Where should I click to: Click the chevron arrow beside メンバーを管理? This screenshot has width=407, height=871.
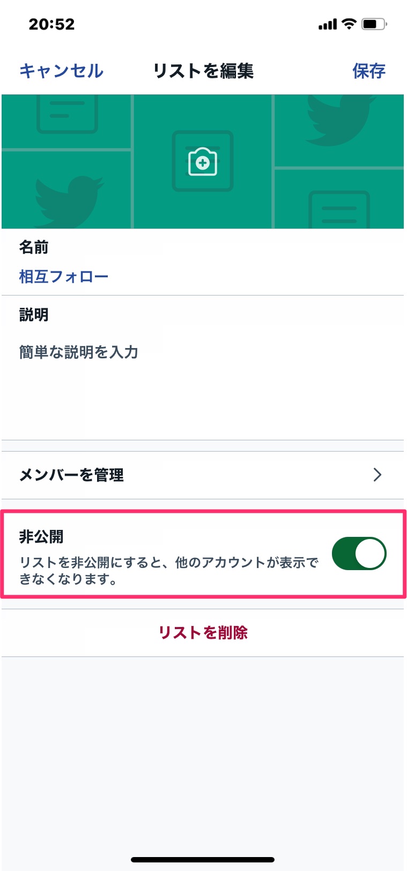[378, 475]
